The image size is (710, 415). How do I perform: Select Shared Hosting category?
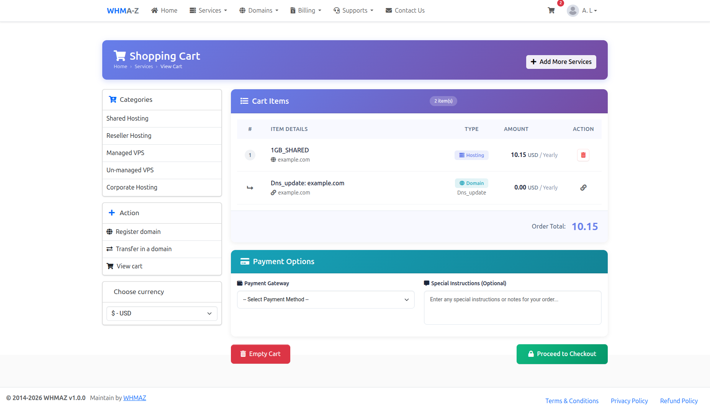[x=127, y=119]
